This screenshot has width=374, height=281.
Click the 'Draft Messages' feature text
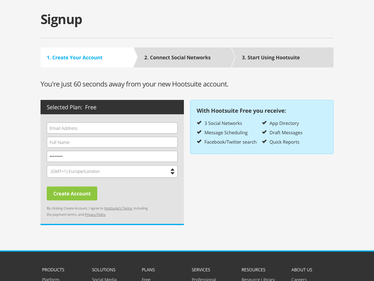coord(286,133)
